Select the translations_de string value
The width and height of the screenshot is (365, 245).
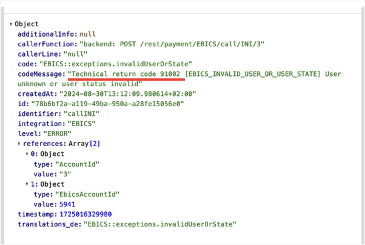160,224
